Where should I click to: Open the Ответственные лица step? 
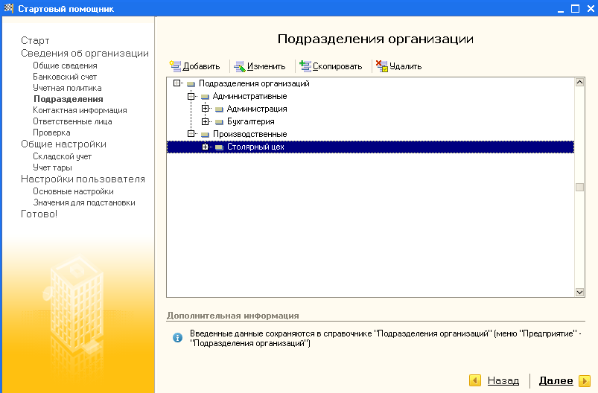(x=72, y=121)
